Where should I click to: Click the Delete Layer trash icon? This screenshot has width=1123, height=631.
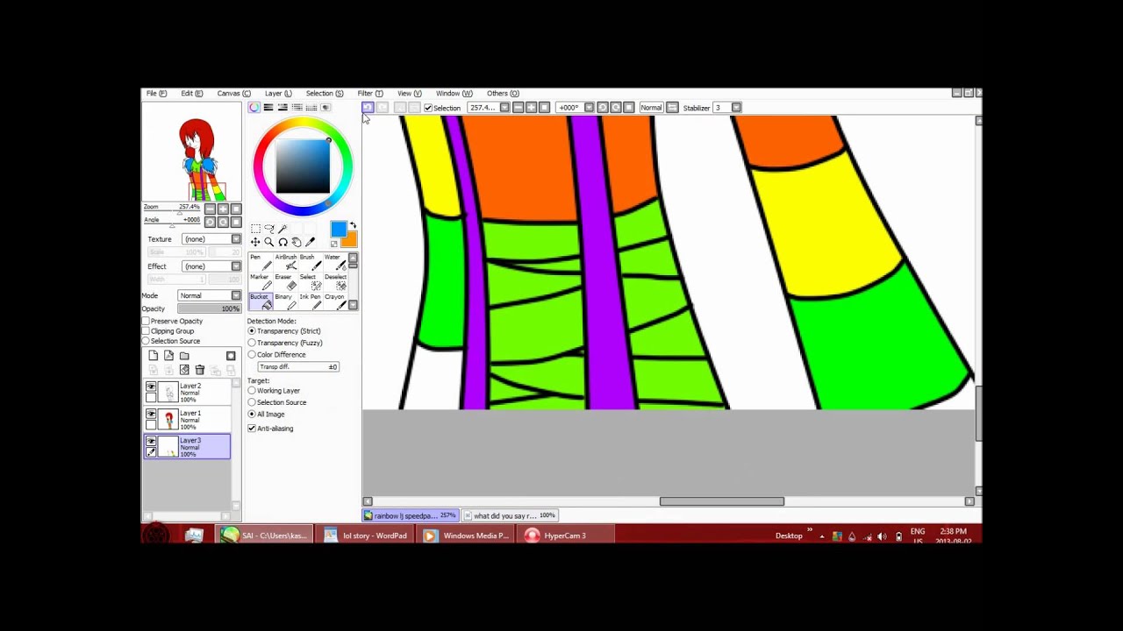click(199, 370)
